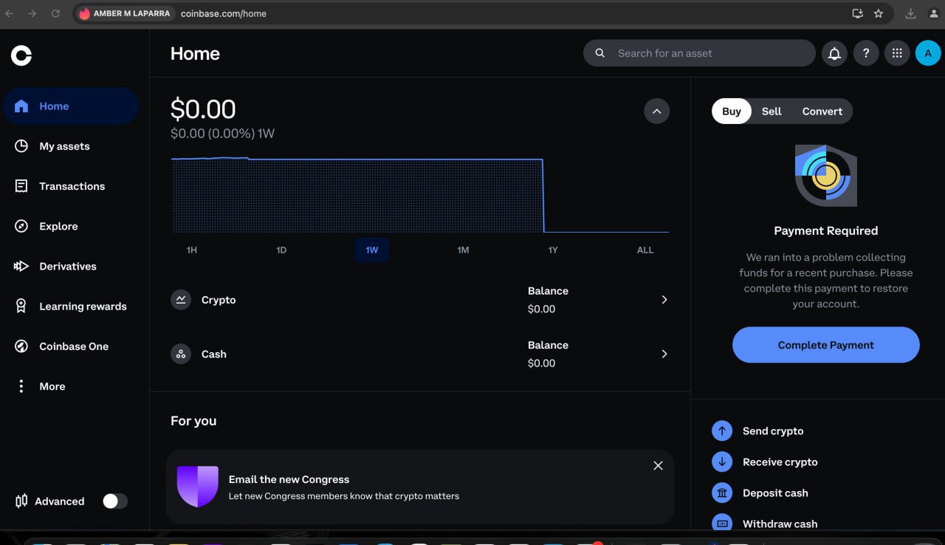Bookmark this page with the star icon
The image size is (945, 545).
tap(879, 13)
